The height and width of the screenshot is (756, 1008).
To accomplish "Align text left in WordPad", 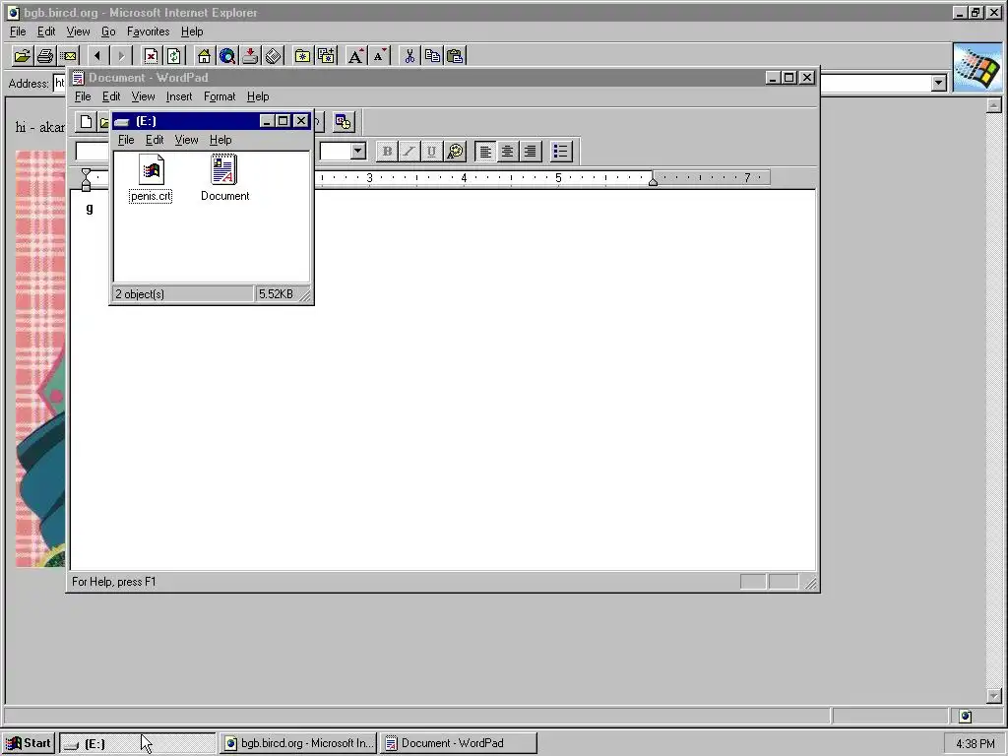I will (x=485, y=152).
